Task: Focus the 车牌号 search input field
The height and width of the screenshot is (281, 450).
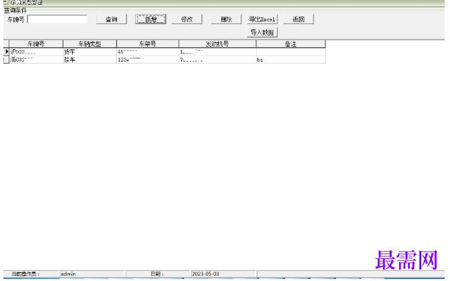Action: pos(57,19)
